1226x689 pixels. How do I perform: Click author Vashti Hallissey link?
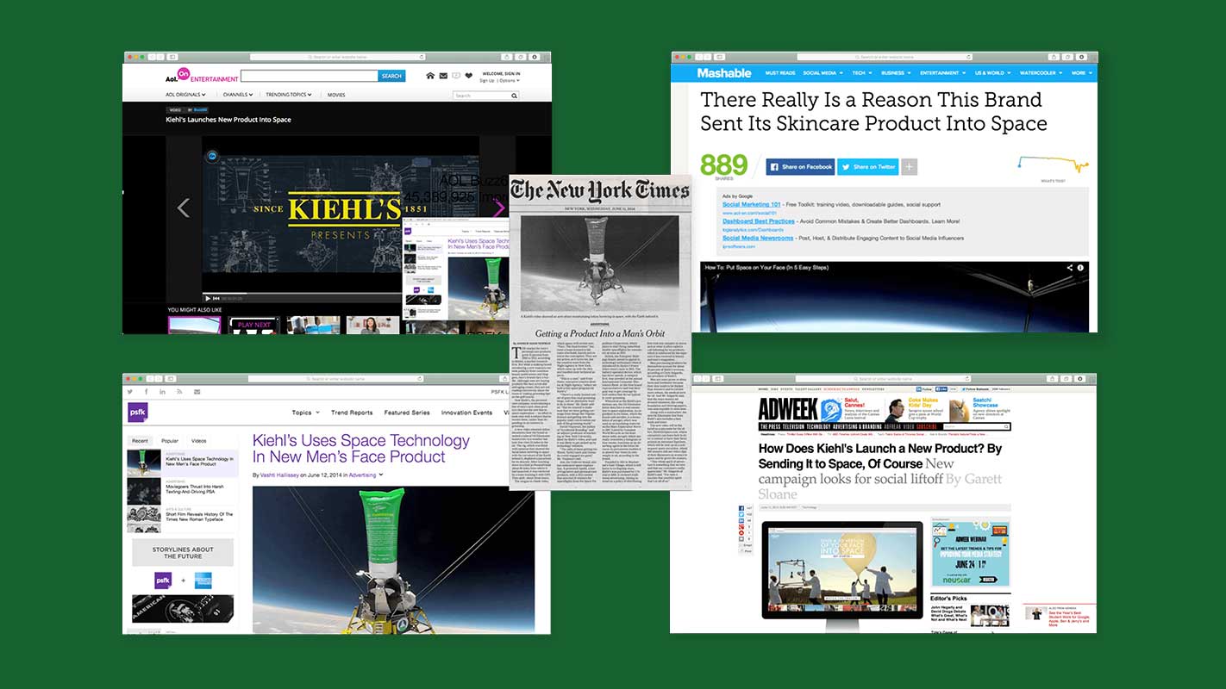coord(279,475)
